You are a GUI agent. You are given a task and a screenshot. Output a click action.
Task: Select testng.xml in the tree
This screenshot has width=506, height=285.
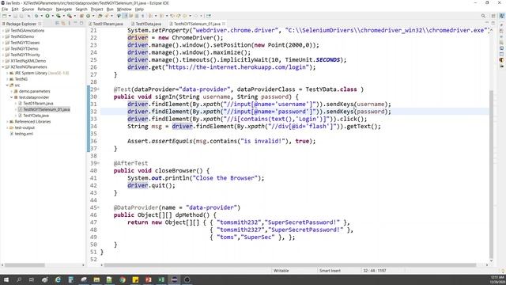[x=24, y=134]
